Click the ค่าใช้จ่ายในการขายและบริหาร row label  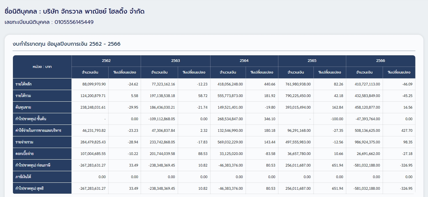pyautogui.click(x=38, y=130)
